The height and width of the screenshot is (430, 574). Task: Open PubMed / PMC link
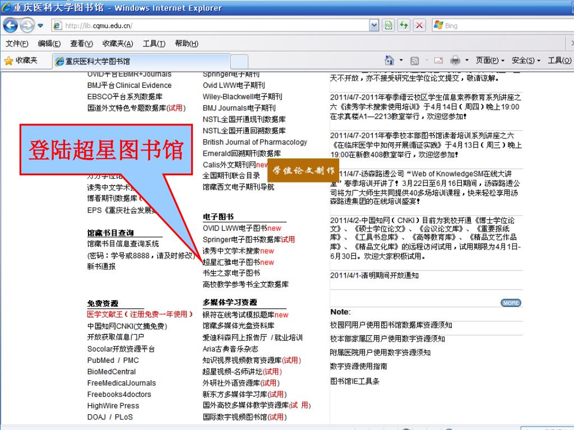tap(113, 360)
